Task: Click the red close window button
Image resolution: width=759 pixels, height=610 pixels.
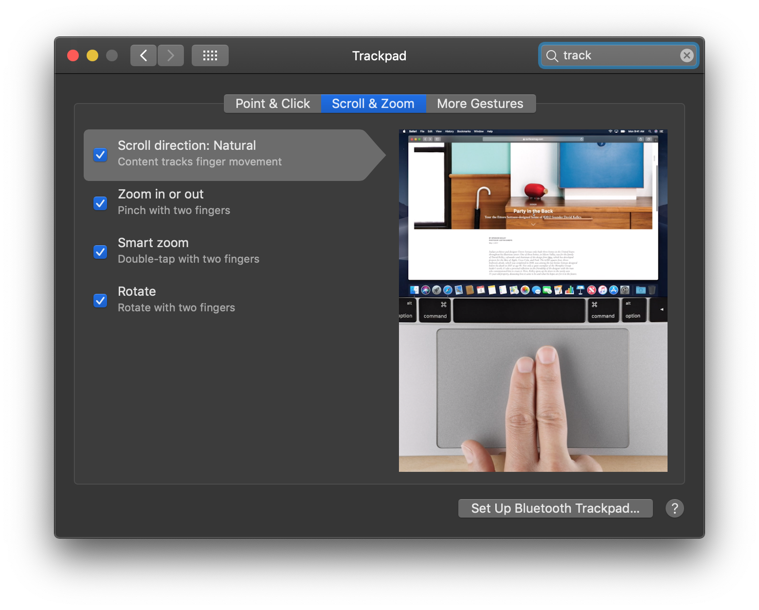Action: tap(72, 55)
